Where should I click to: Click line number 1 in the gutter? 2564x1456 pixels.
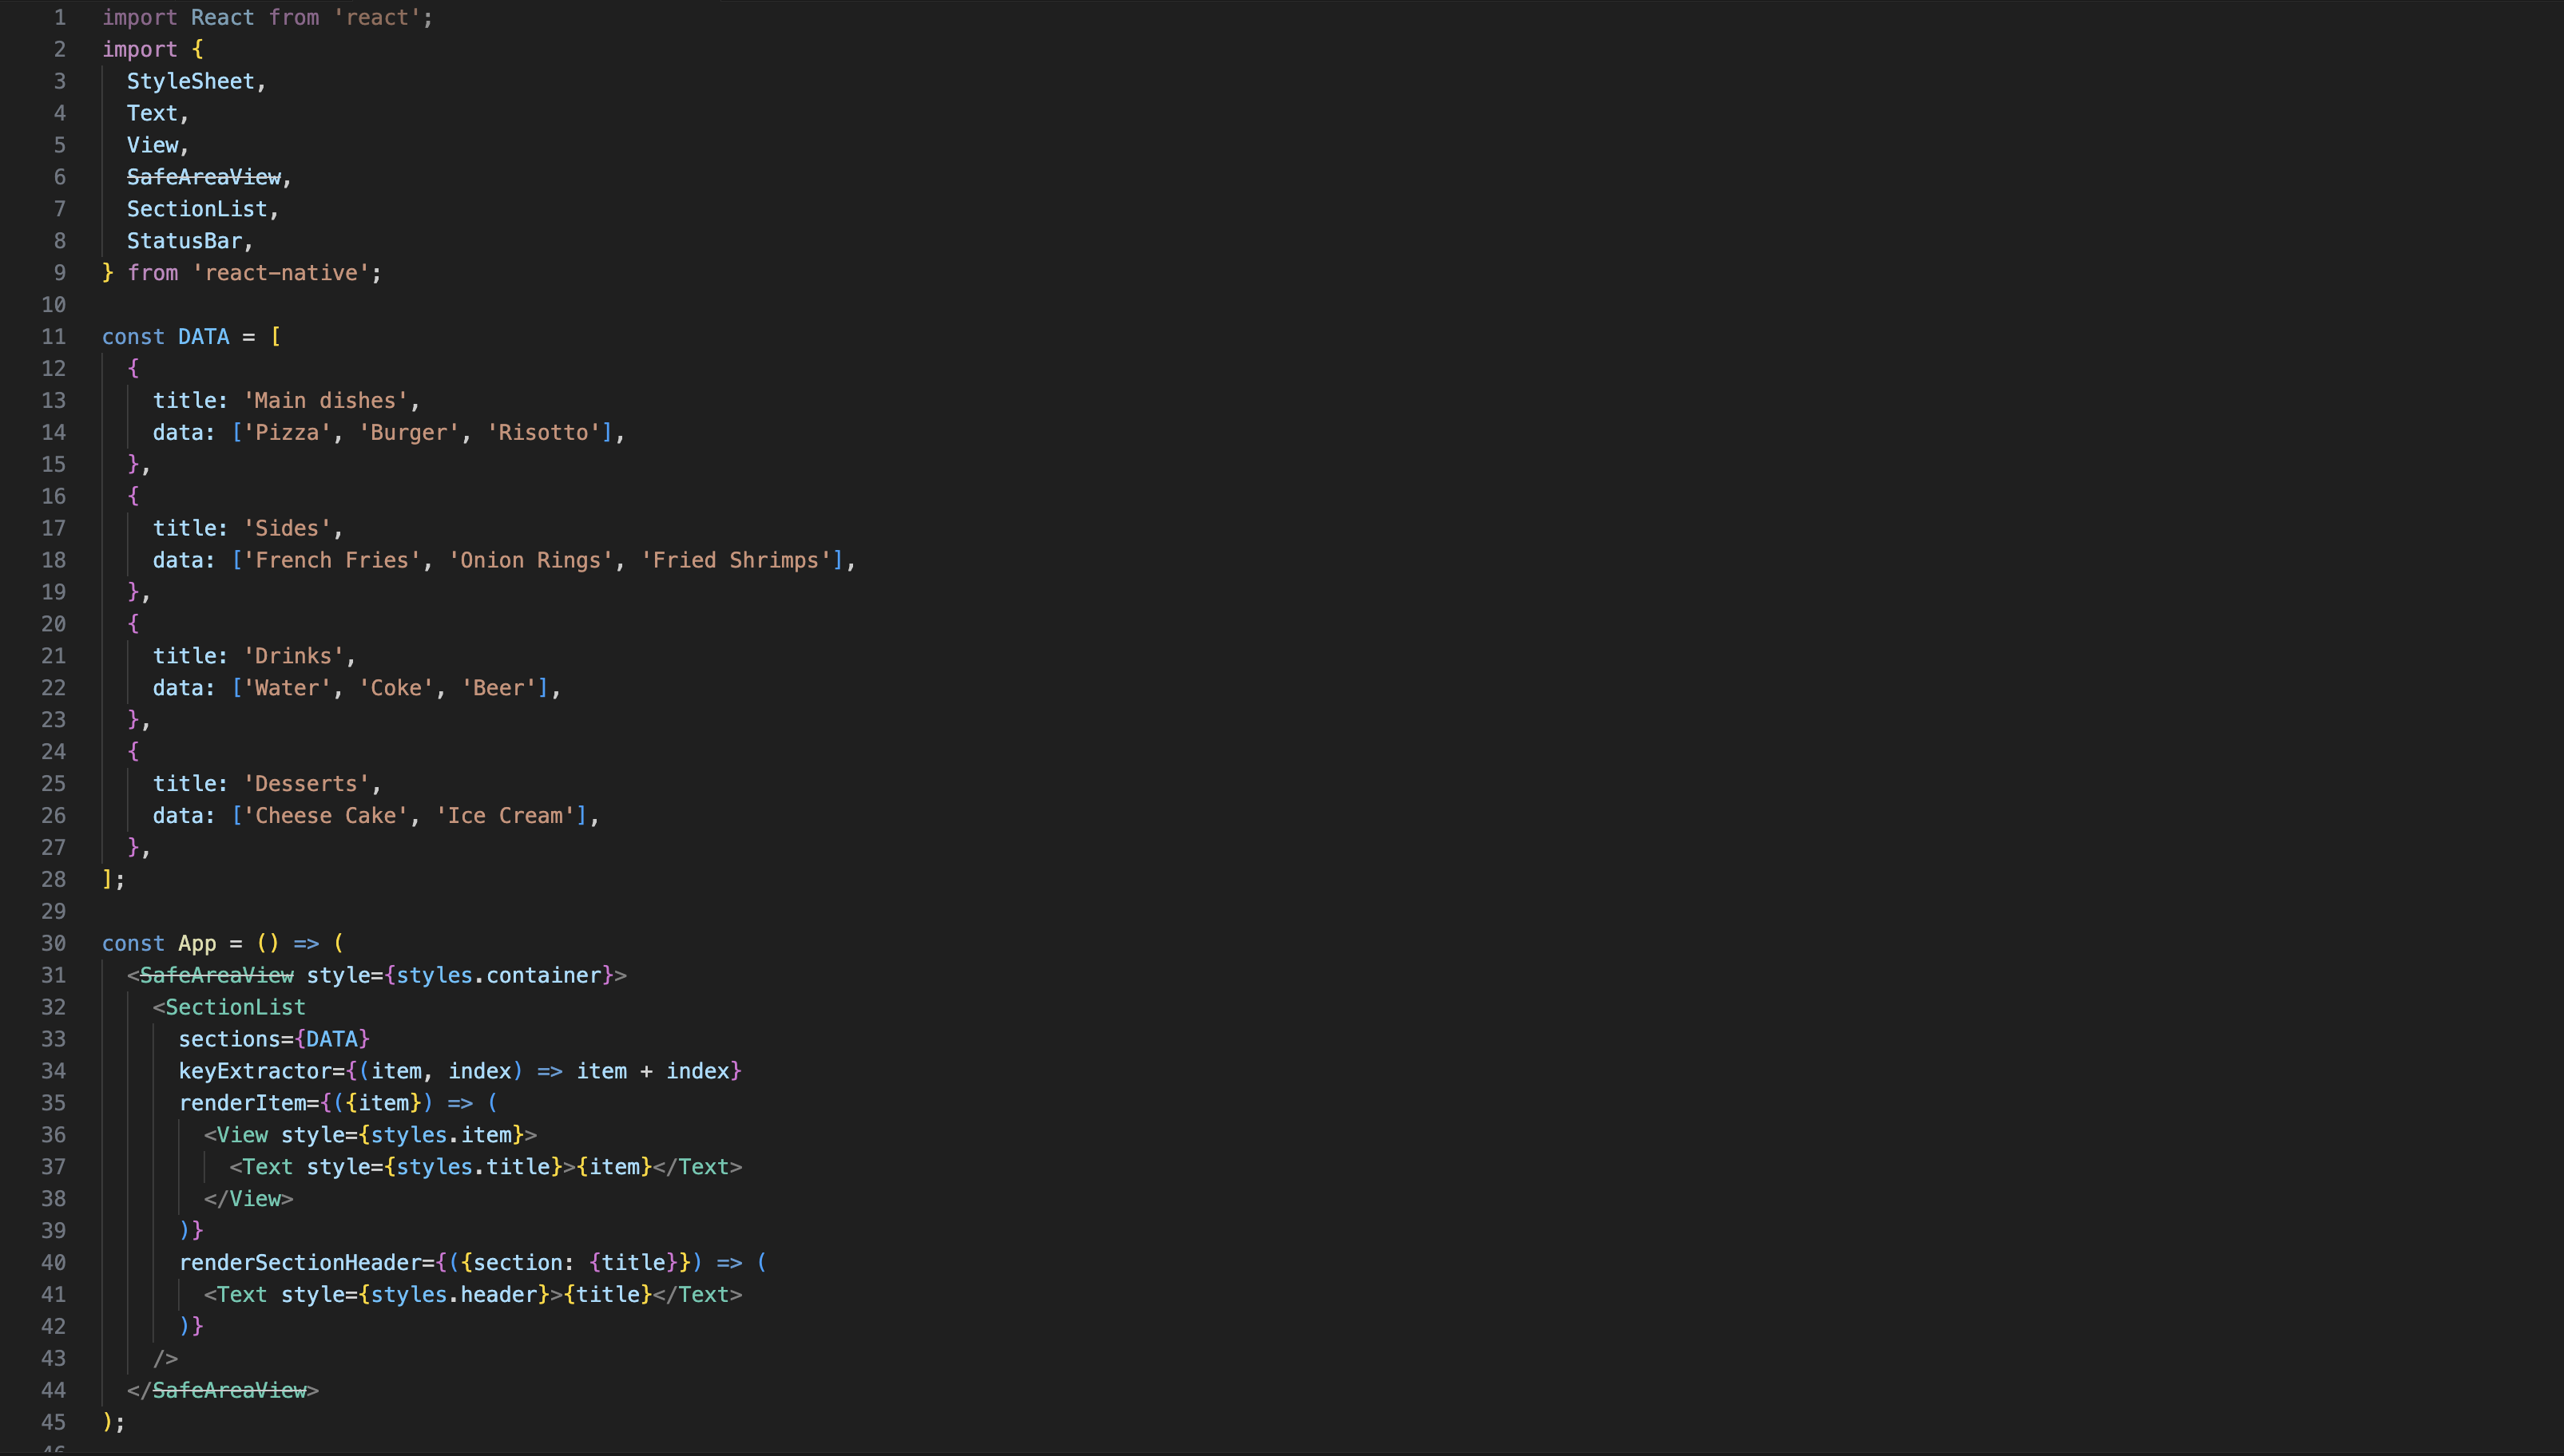59,18
